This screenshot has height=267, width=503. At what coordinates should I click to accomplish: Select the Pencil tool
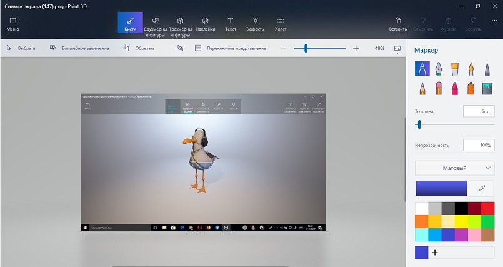tap(422, 88)
